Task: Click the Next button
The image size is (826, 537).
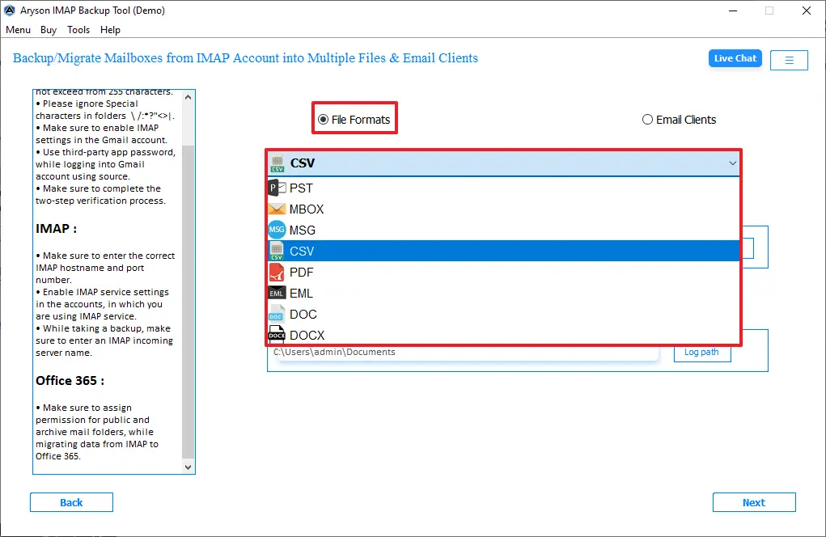Action: [x=754, y=502]
